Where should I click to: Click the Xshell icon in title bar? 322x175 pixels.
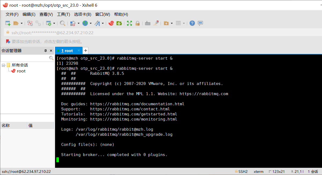point(5,5)
